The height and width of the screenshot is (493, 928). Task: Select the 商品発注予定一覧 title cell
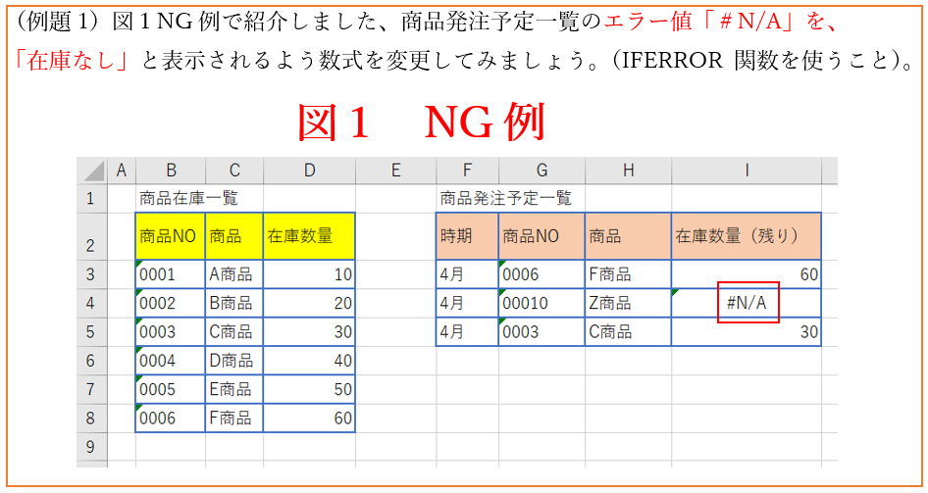[x=505, y=198]
